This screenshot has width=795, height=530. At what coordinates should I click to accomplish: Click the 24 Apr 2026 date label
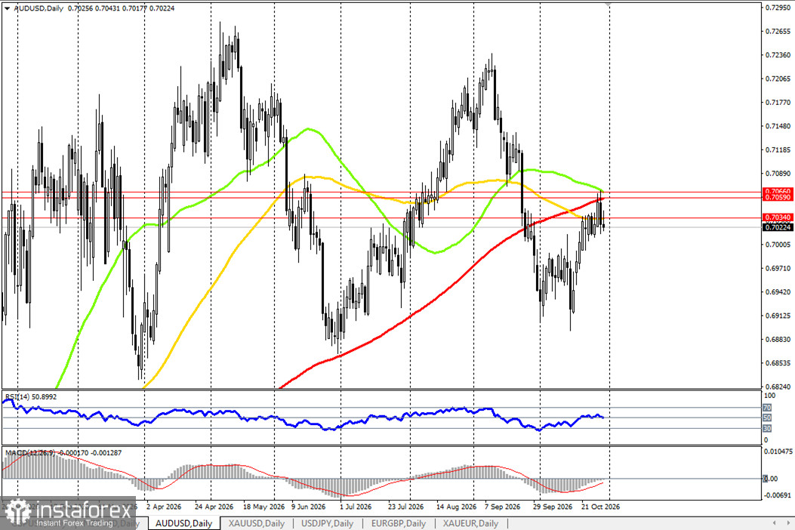coord(214,507)
